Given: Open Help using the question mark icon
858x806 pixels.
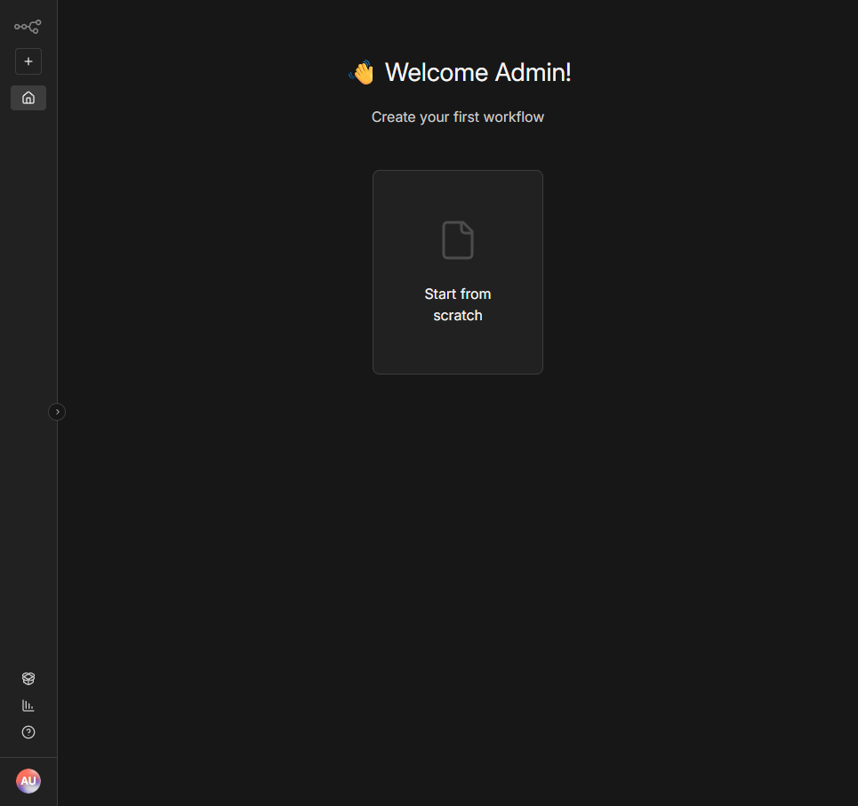Looking at the screenshot, I should click(28, 731).
